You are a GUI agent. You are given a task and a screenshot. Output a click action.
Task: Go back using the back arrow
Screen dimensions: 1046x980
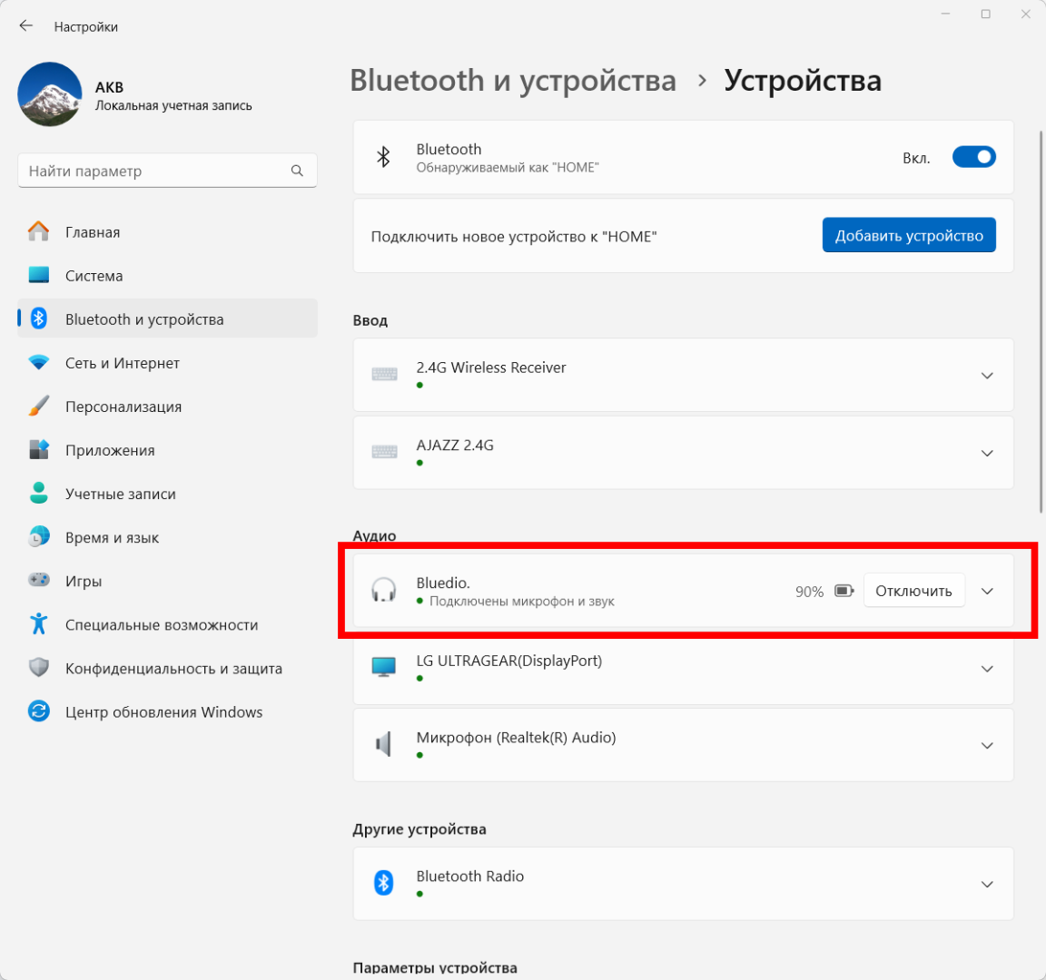[x=26, y=26]
